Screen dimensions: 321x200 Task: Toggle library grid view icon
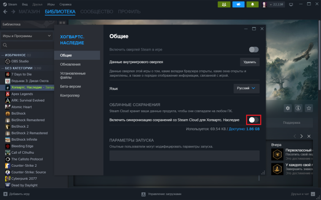pyautogui.click(x=62, y=23)
